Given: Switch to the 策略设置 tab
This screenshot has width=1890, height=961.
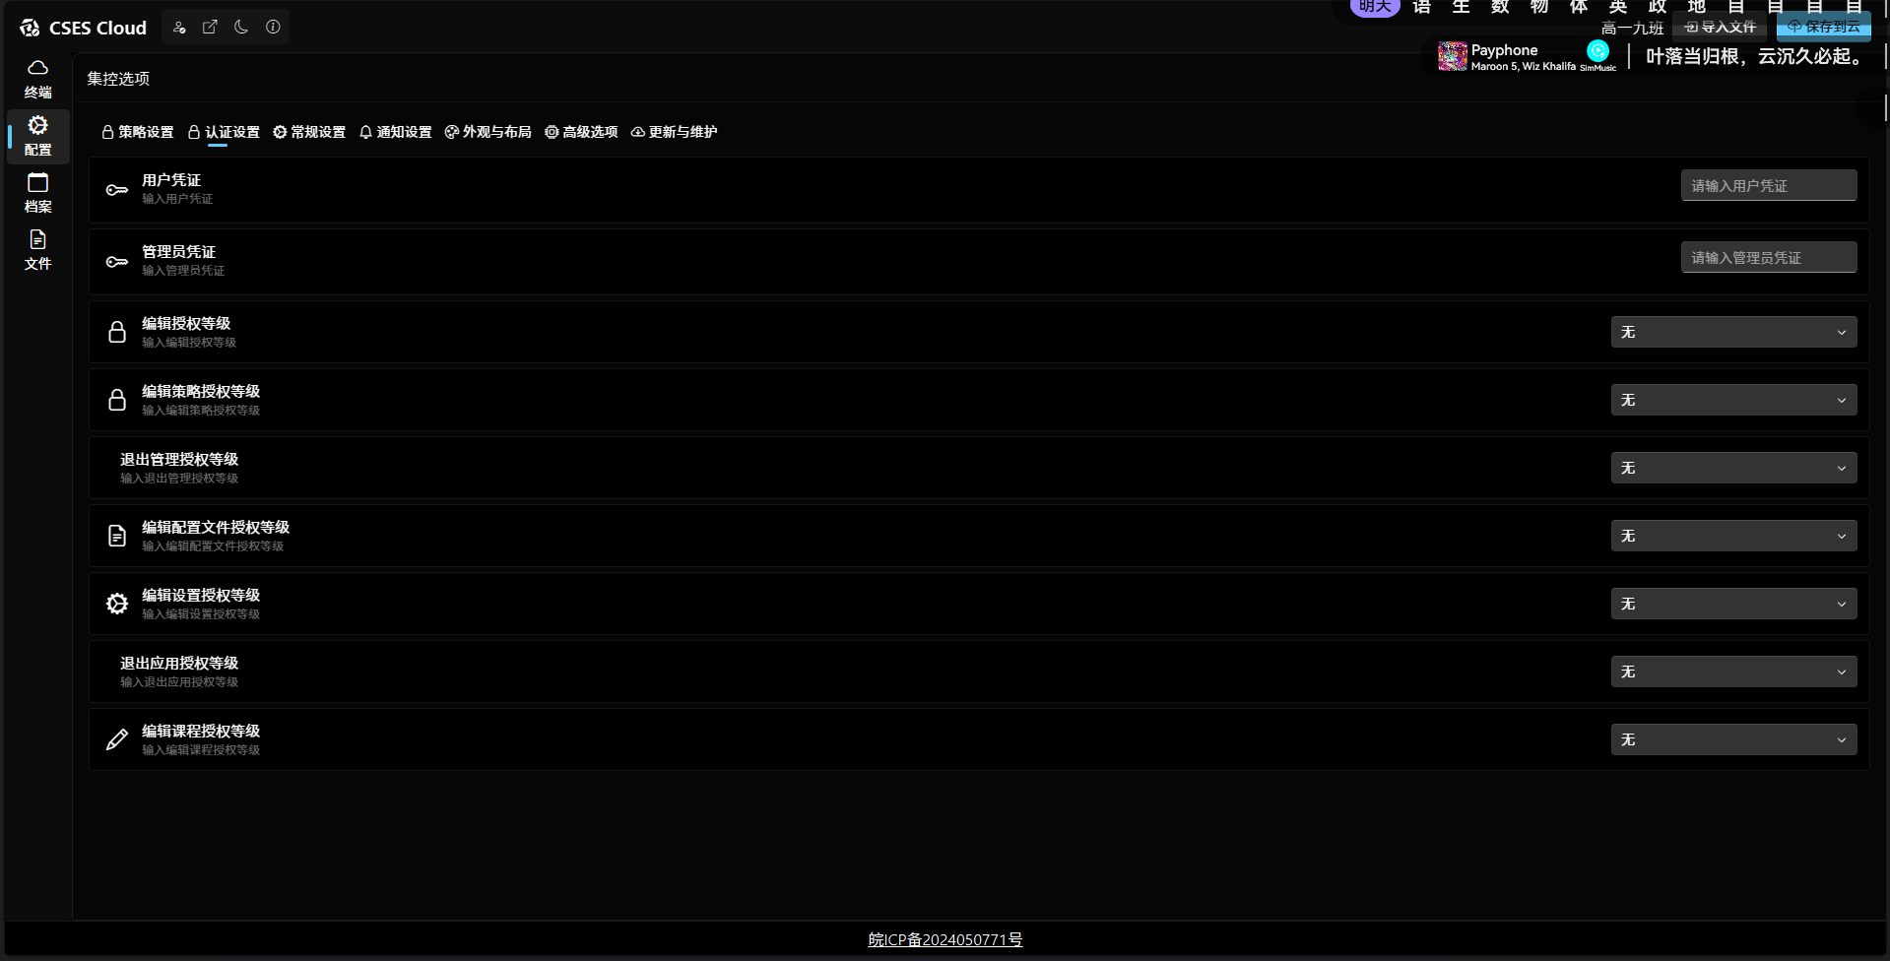Looking at the screenshot, I should [x=138, y=132].
